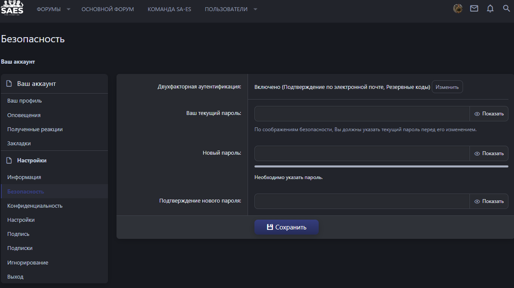Click Изменить for two-factor authentication
Viewport: 514px width, 288px height.
click(x=447, y=87)
